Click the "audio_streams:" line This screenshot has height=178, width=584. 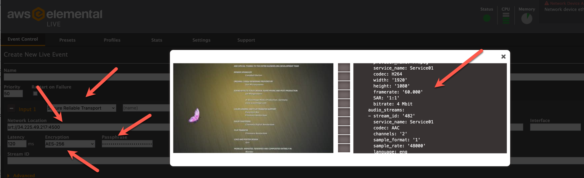point(386,110)
